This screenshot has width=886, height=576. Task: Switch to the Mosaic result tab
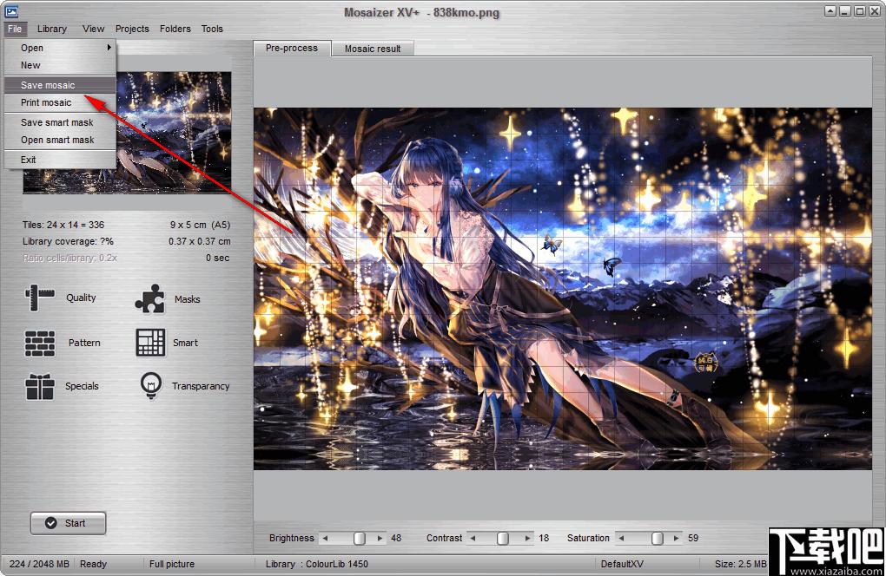coord(373,49)
